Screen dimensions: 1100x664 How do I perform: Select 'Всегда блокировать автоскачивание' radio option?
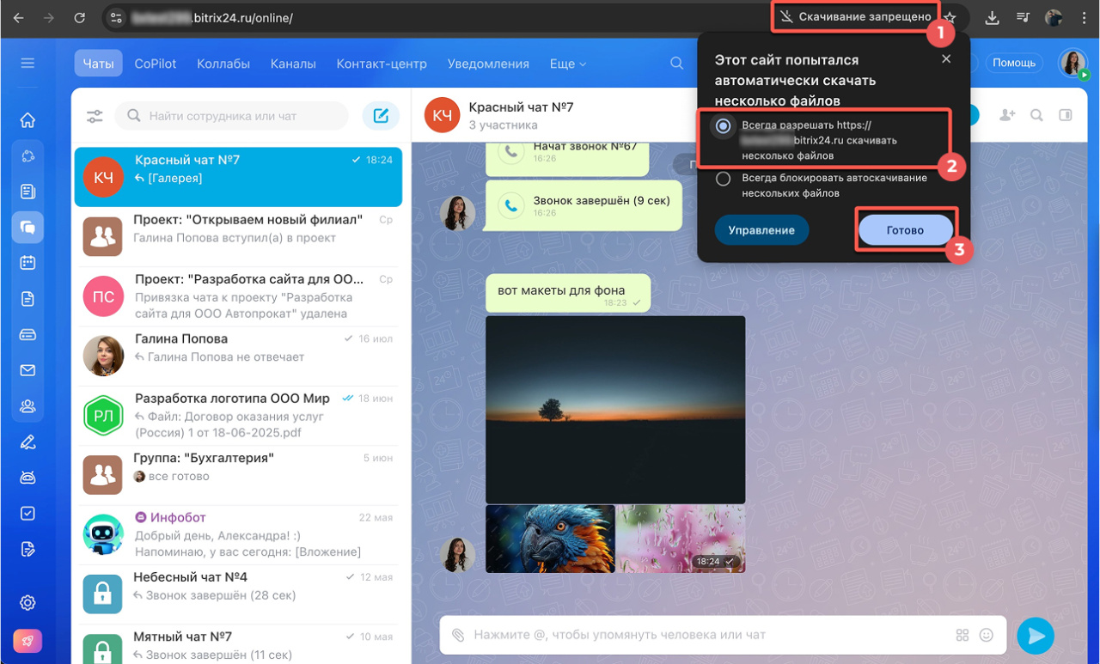[x=724, y=179]
